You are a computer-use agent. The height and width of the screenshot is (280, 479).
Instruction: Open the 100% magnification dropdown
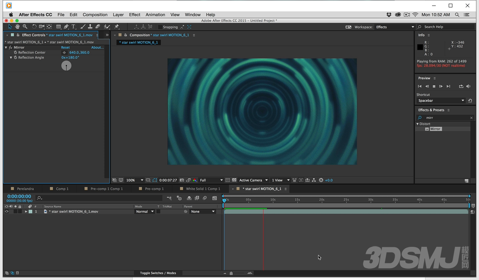135,180
